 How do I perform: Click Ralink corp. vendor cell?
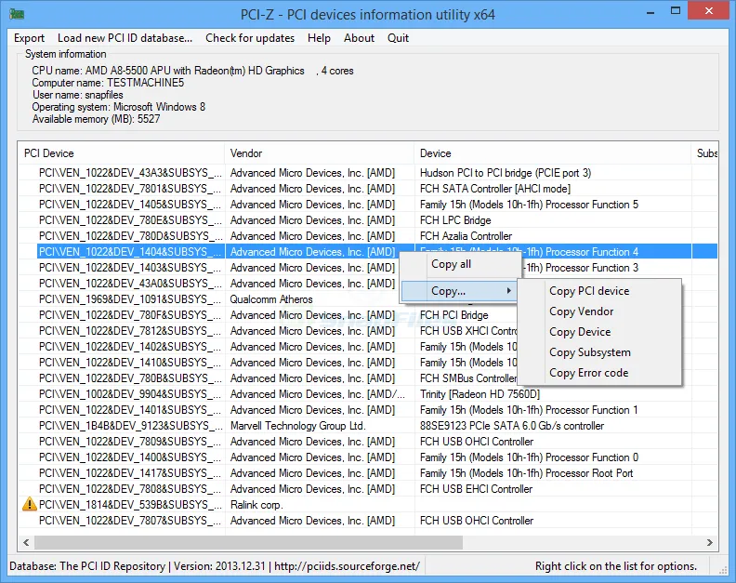click(x=256, y=505)
